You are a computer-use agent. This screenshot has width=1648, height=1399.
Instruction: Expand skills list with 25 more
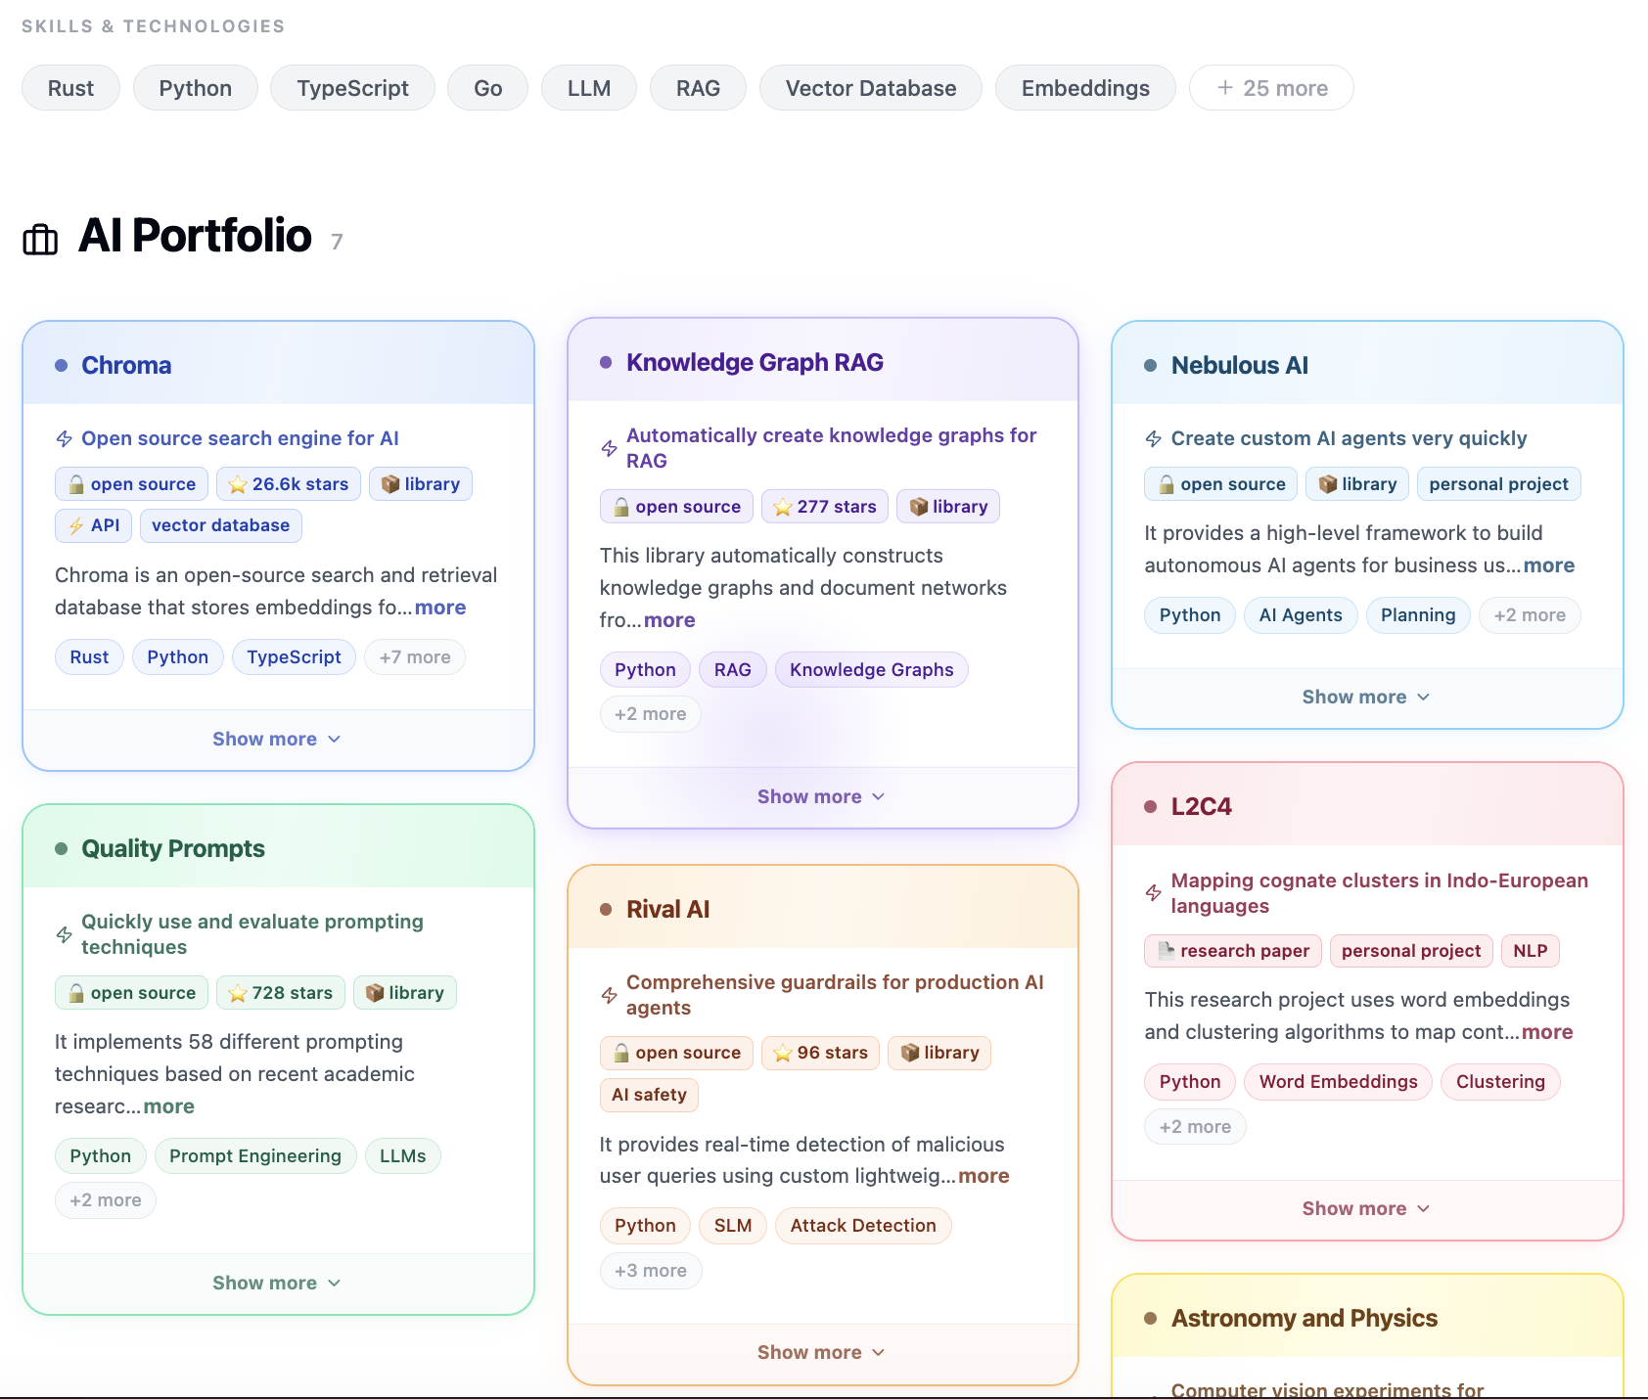click(1271, 88)
